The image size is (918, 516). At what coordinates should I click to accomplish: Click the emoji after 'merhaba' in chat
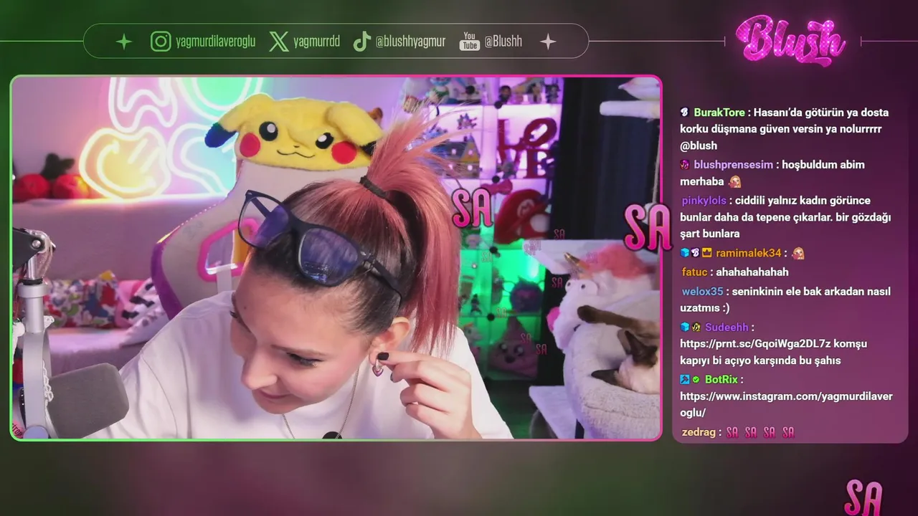coord(735,181)
